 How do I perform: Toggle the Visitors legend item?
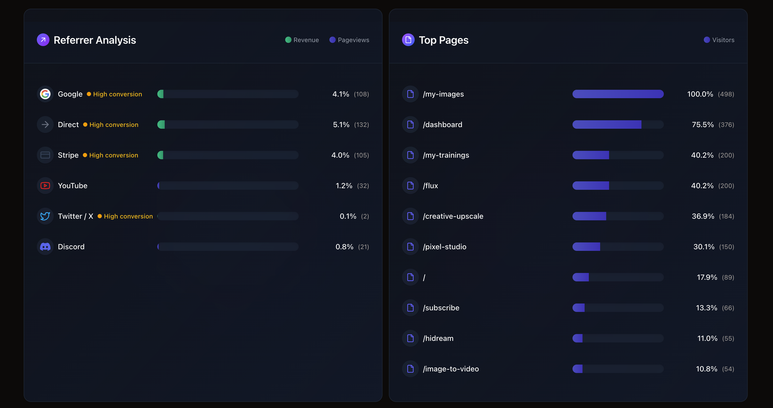pyautogui.click(x=719, y=40)
